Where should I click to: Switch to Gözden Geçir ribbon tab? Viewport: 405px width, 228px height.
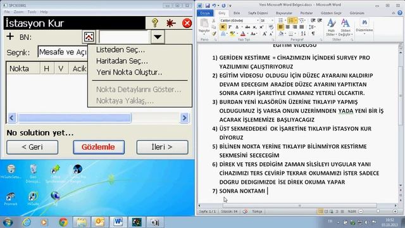point(331,13)
